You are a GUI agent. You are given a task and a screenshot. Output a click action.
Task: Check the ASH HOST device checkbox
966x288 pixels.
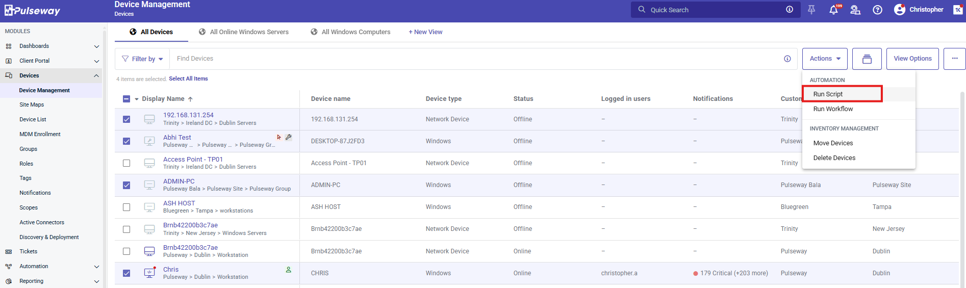click(126, 207)
